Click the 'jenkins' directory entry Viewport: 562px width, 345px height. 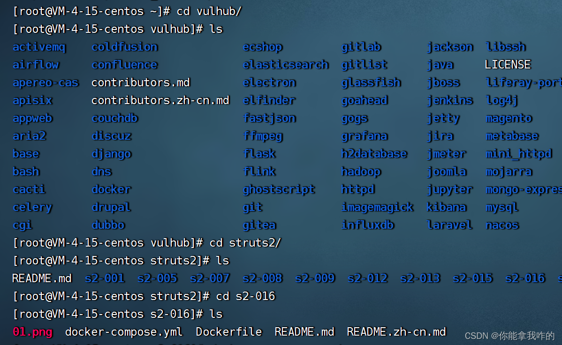click(x=450, y=101)
